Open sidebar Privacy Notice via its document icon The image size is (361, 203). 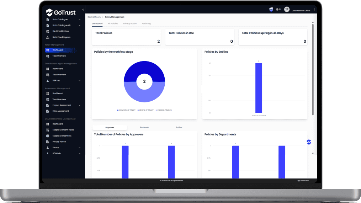click(48, 142)
